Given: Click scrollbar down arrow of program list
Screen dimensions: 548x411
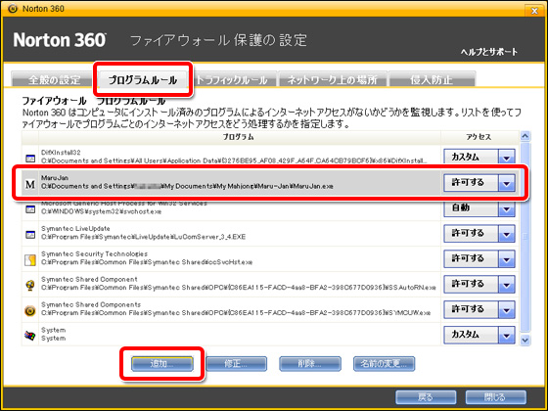Looking at the screenshot, I should click(x=525, y=340).
